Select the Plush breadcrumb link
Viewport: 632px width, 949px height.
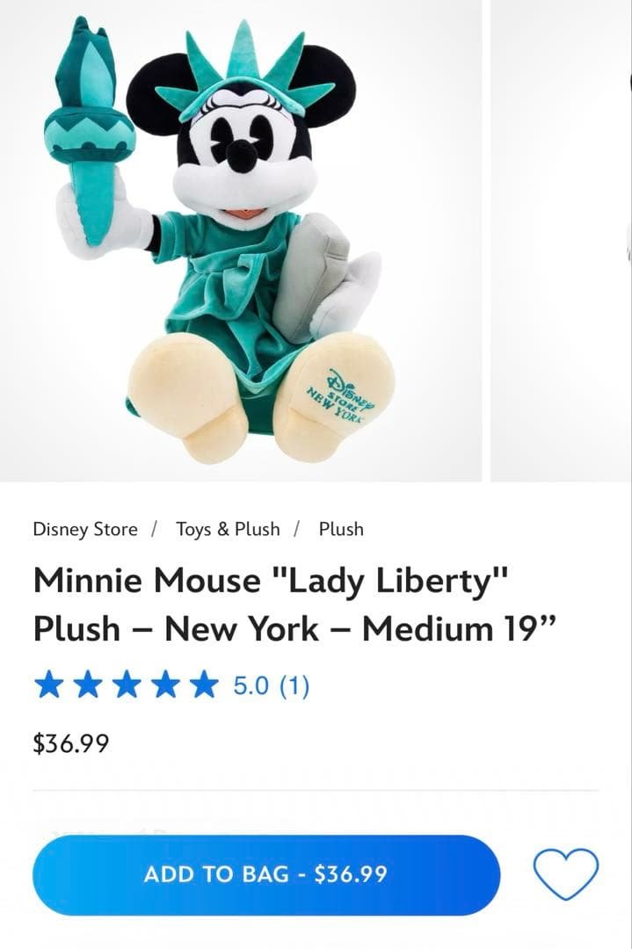click(341, 529)
